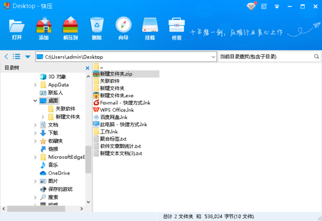Collapse the 桌面 tree node
Screen dimensions: 322x221
click(x=35, y=101)
